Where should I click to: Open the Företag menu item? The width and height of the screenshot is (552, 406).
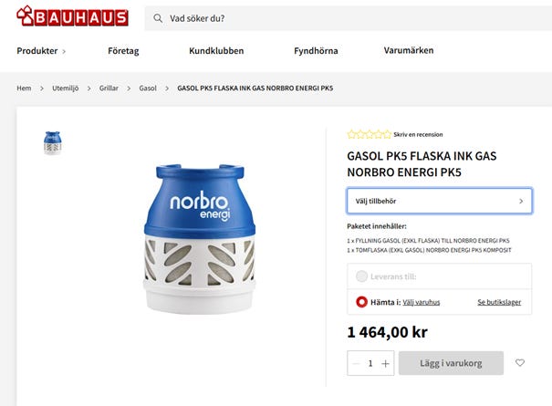123,51
